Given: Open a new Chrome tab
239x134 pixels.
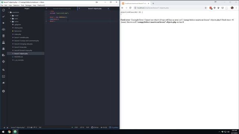Looking at the screenshot, I should [x=153, y=3].
